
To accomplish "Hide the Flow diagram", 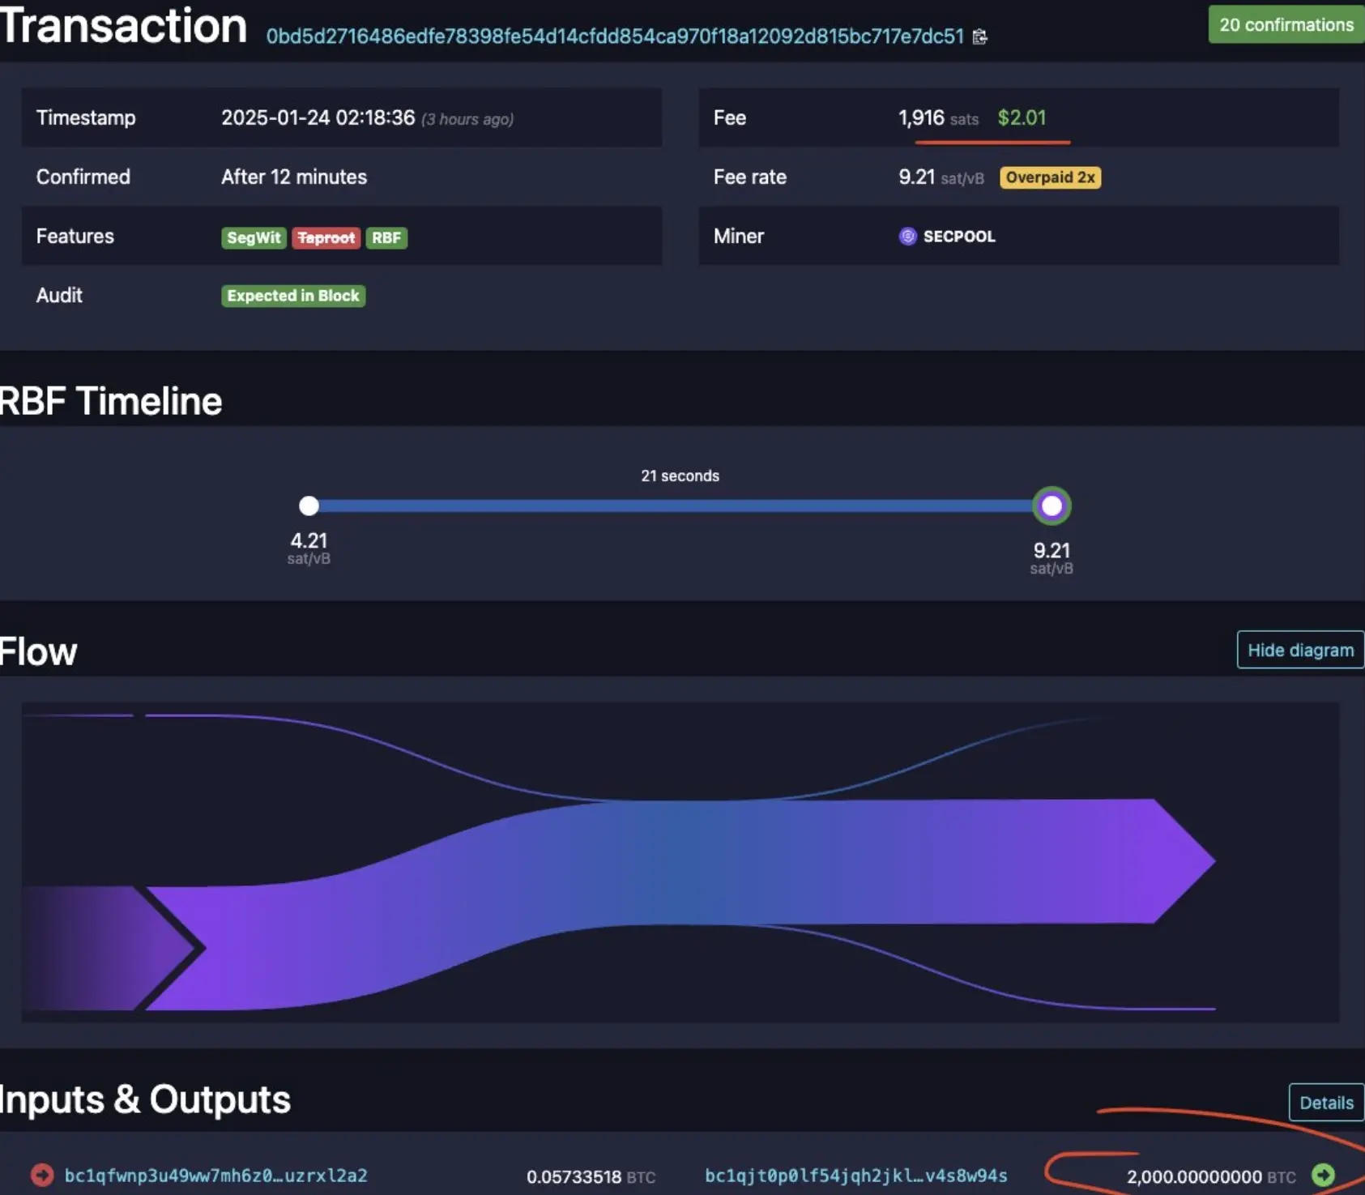I will point(1299,650).
